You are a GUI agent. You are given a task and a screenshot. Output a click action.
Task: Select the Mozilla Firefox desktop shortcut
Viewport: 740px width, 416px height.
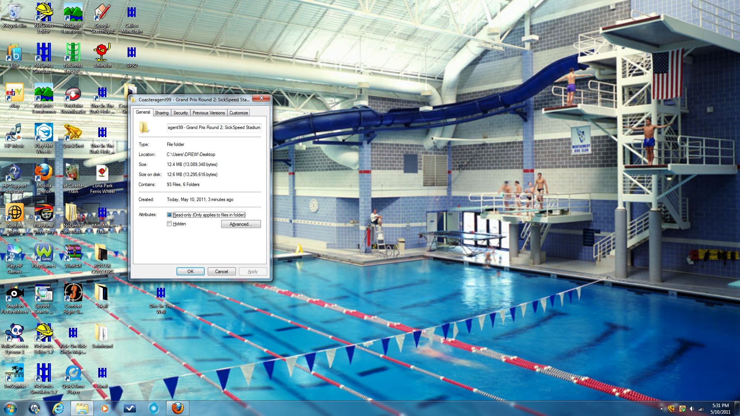coord(44,178)
